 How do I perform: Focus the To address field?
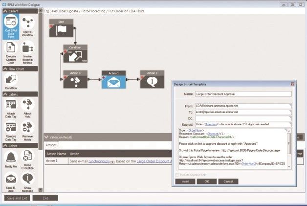tap(243, 112)
